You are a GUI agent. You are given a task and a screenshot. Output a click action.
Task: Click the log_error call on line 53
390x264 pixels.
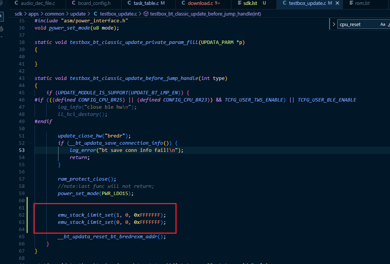click(83, 150)
